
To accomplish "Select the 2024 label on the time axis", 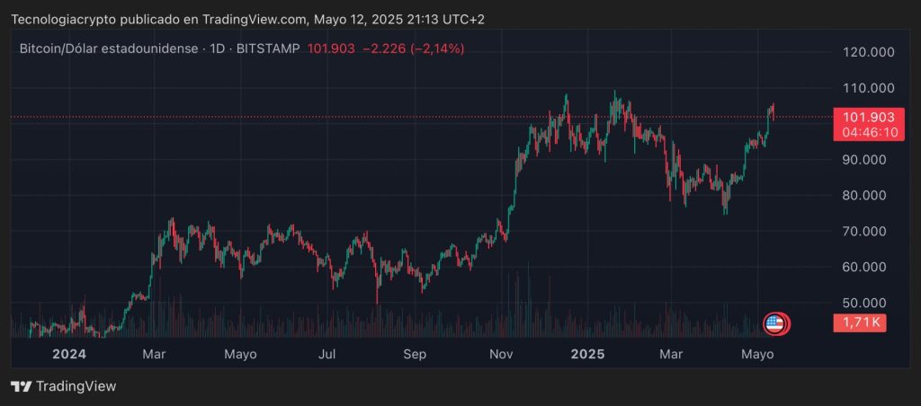I will coord(68,354).
